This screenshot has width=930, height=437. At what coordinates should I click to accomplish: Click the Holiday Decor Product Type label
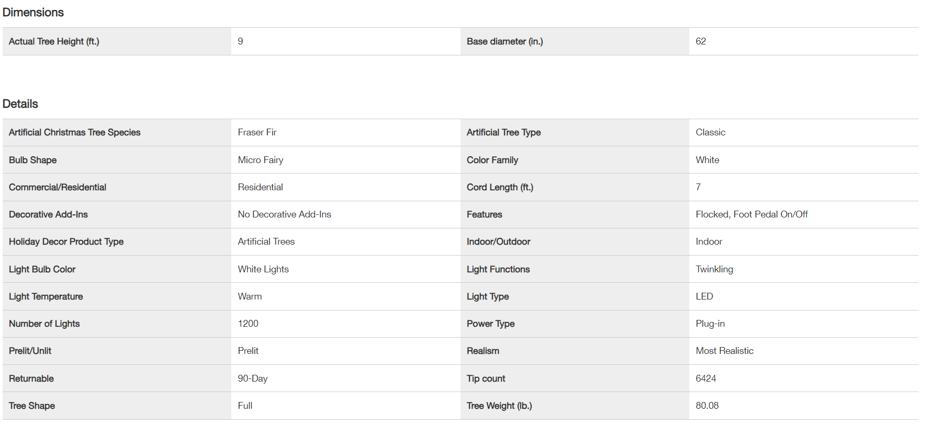[66, 241]
